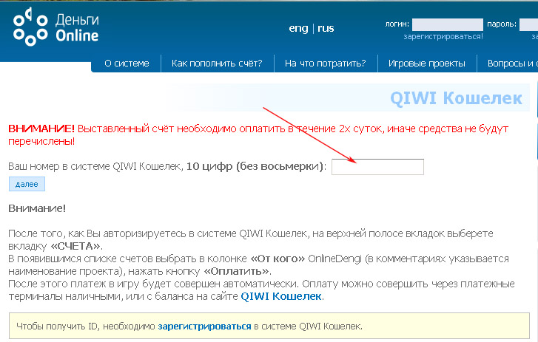538x342 pixels.
Task: Click the далее button
Action: coord(27,184)
